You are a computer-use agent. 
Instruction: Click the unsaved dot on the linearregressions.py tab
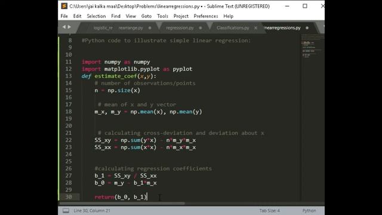tap(307, 28)
